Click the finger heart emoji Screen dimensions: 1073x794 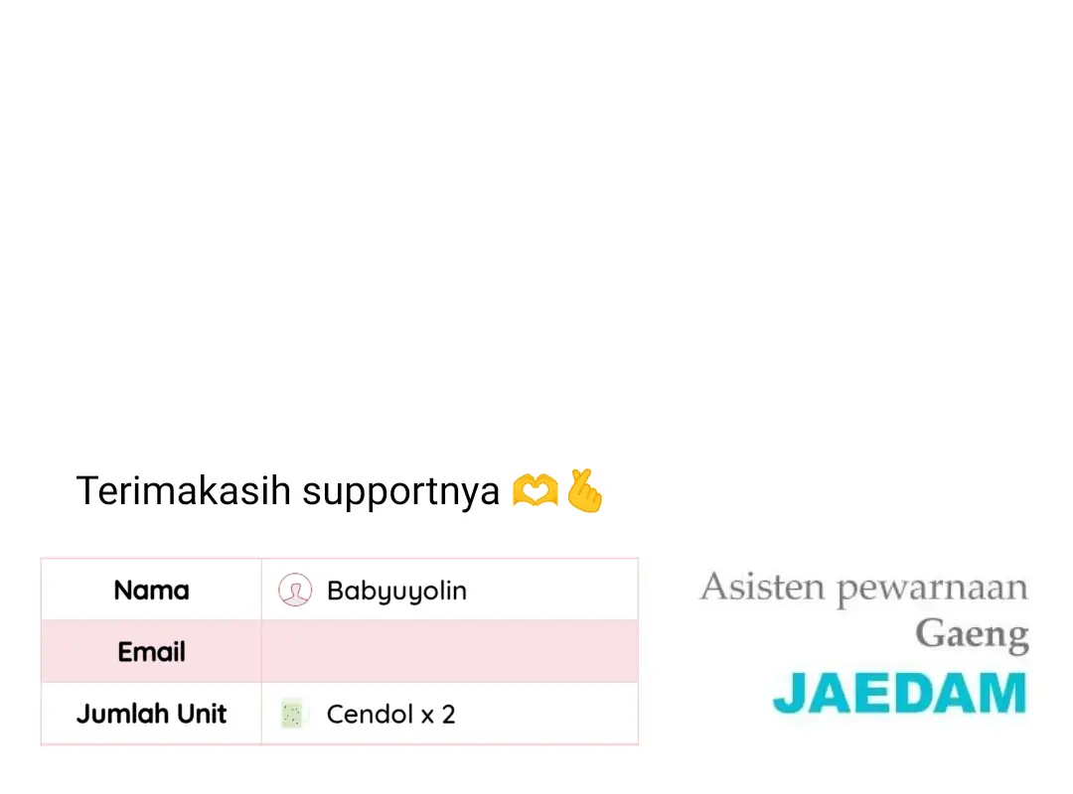tap(584, 490)
